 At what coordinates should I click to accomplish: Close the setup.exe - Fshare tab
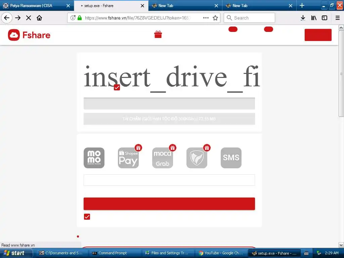pos(142,6)
